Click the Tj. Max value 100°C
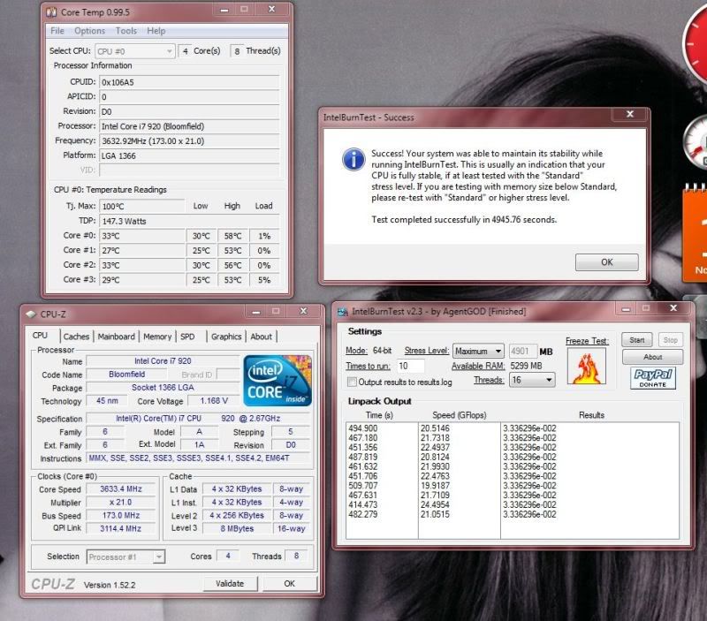This screenshot has height=621, width=707. coord(141,206)
